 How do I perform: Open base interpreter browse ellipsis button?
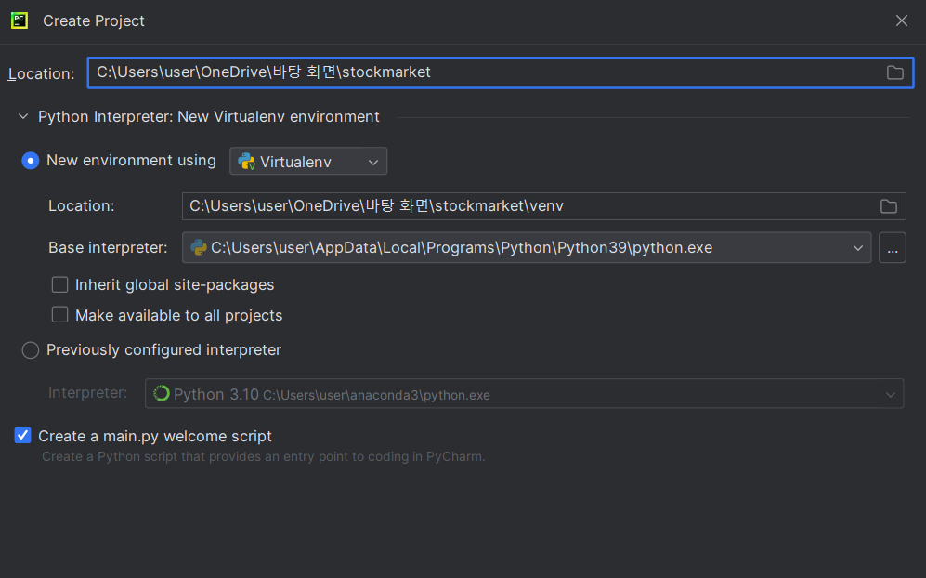(x=892, y=247)
